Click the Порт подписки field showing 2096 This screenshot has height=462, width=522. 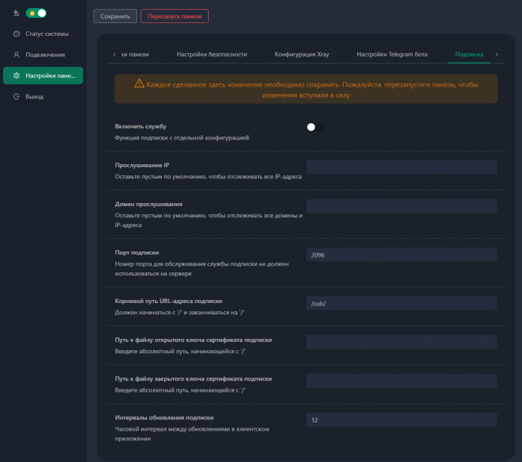click(401, 255)
